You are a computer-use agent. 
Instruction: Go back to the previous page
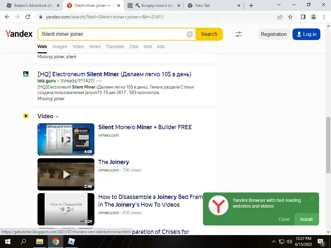pos(7,17)
